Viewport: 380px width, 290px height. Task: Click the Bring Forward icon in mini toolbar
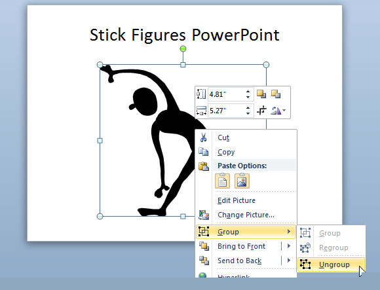[261, 94]
